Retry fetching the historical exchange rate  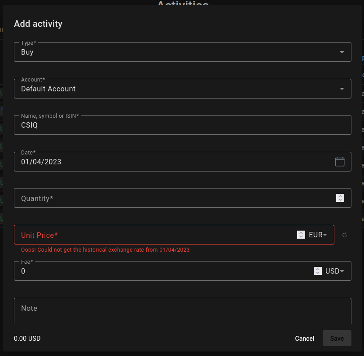344,235
